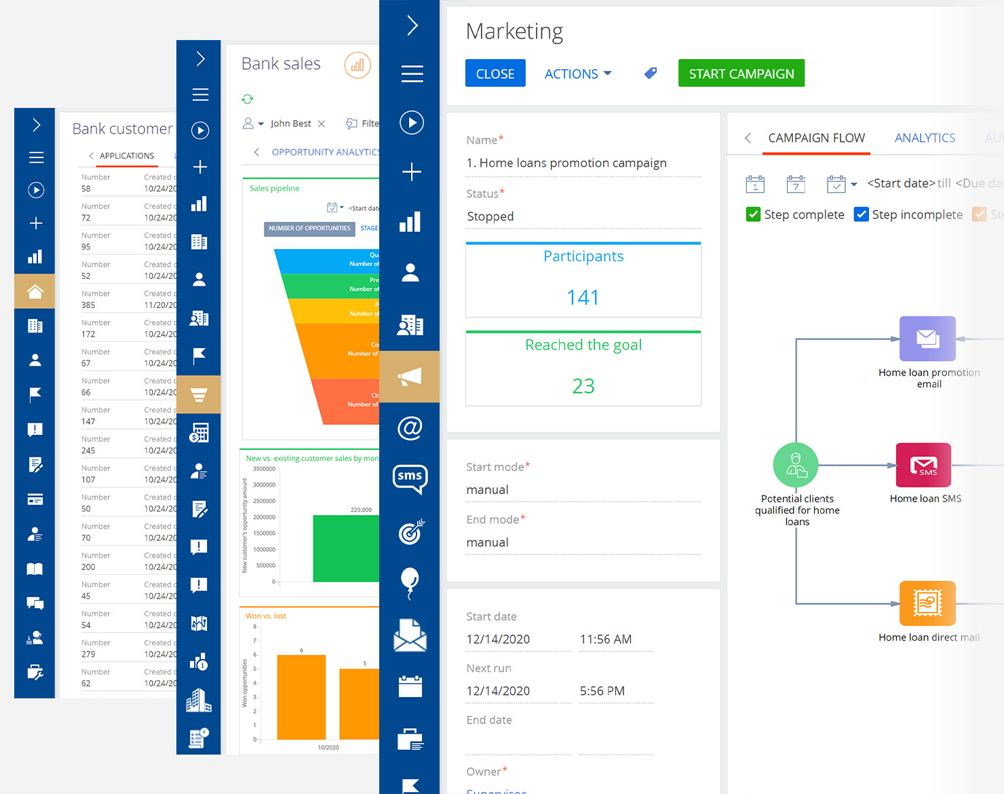Select the Home loan SMS campaign element
This screenshot has width=1004, height=794.
click(x=923, y=466)
